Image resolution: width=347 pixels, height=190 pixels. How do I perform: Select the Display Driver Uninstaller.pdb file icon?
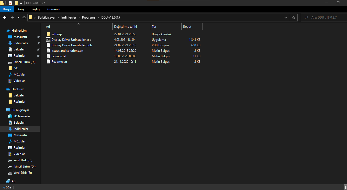pyautogui.click(x=48, y=45)
